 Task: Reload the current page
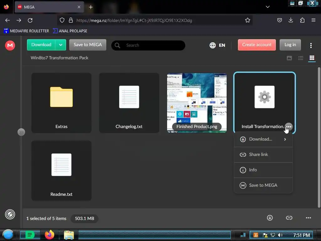[x=30, y=20]
